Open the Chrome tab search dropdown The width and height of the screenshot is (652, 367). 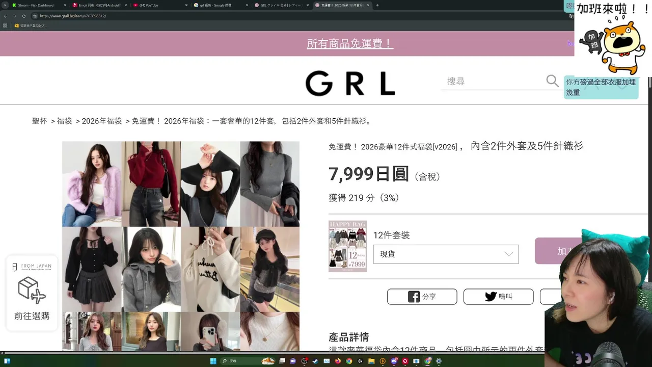[6, 5]
